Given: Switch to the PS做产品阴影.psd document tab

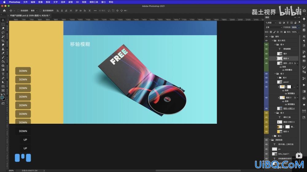Looking at the screenshot, I should pyautogui.click(x=30, y=15).
